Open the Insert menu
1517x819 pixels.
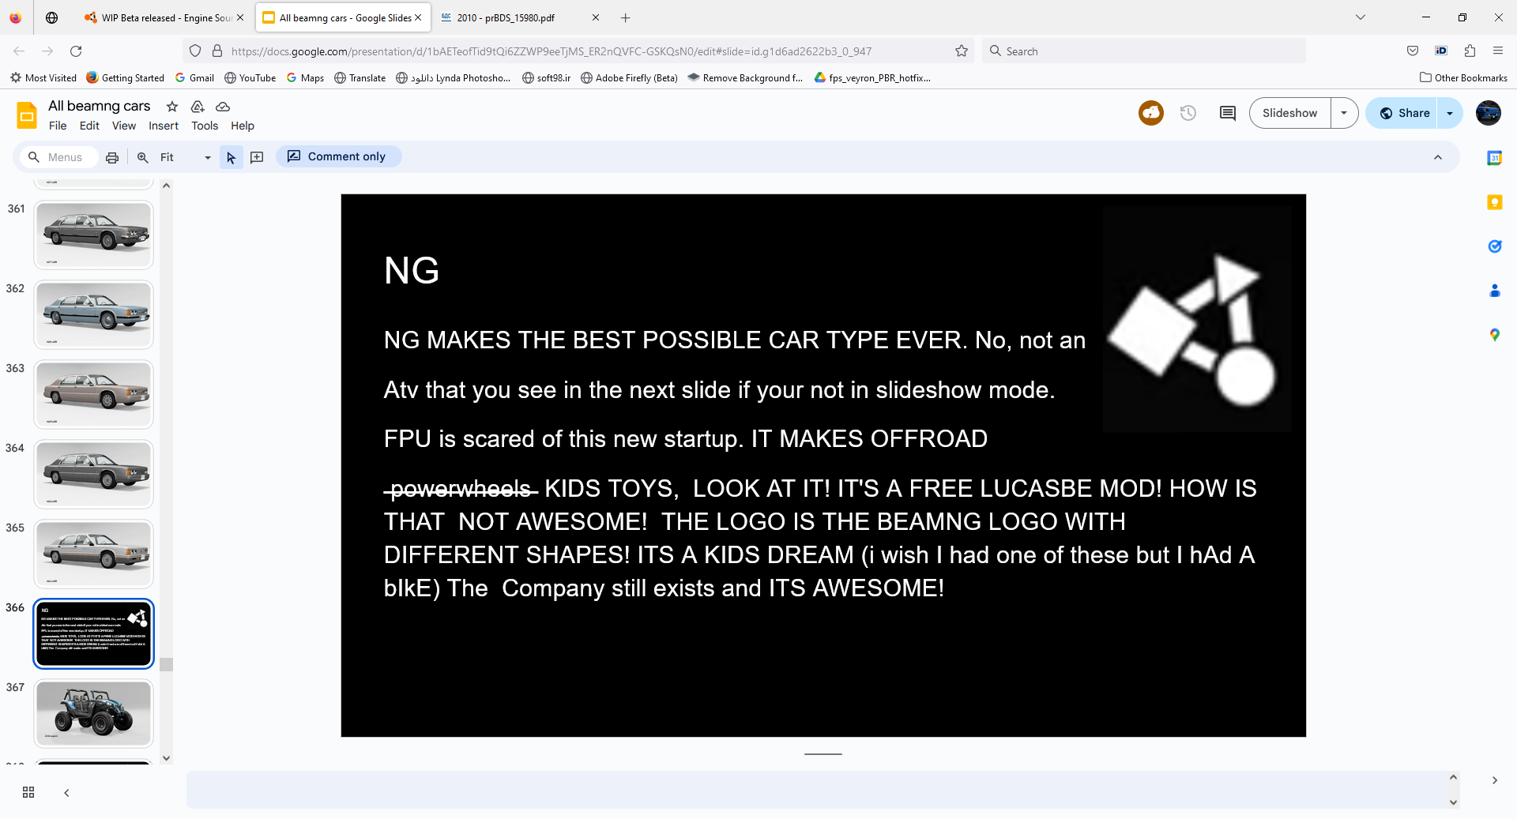point(164,126)
